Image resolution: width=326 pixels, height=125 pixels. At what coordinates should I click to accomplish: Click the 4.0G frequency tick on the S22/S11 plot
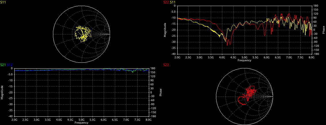tap(222, 57)
